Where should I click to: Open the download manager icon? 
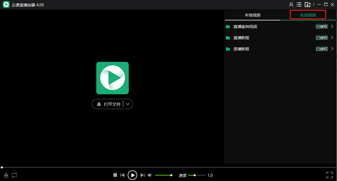308,4
